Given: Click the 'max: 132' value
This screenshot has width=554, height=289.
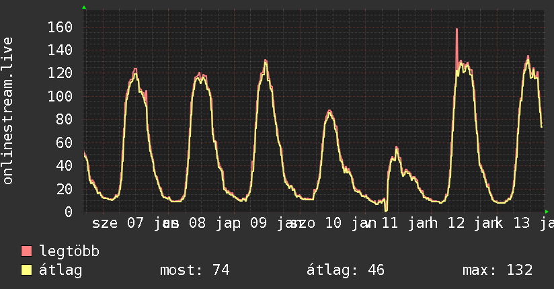Looking at the screenshot, I should pos(498,270).
